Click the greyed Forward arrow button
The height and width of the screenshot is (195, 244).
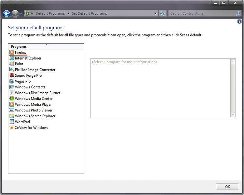15,14
